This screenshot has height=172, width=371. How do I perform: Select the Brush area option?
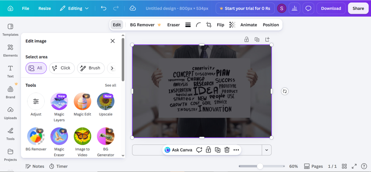point(91,68)
